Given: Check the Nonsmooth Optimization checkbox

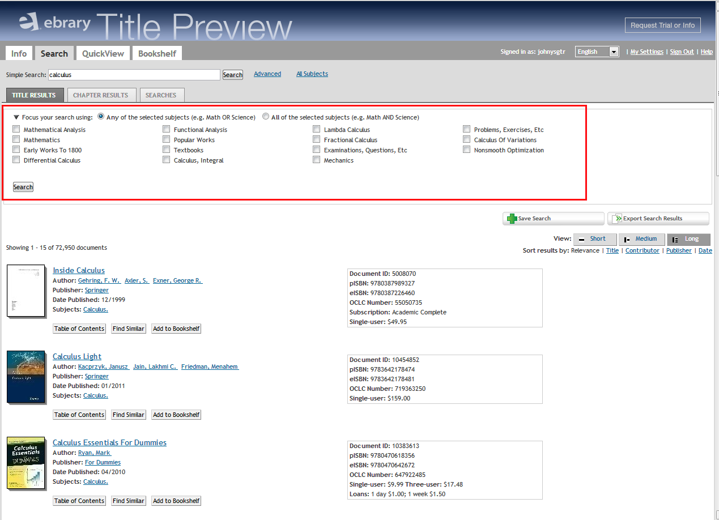Looking at the screenshot, I should click(467, 150).
